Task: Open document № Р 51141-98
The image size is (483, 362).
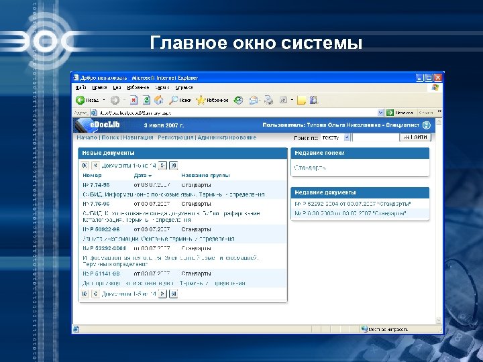Action: pyautogui.click(x=101, y=274)
